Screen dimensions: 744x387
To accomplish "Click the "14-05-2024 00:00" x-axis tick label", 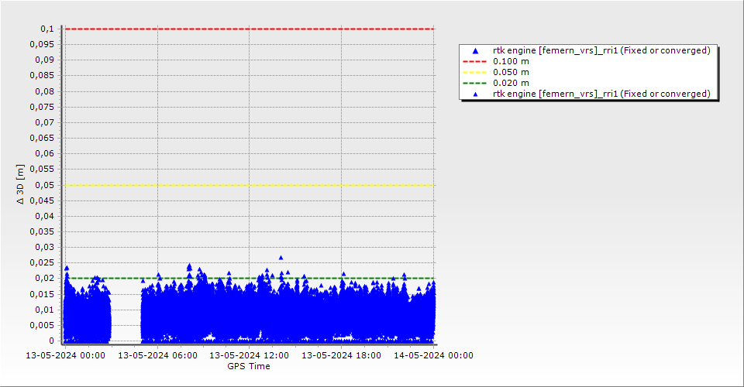I will (x=434, y=355).
